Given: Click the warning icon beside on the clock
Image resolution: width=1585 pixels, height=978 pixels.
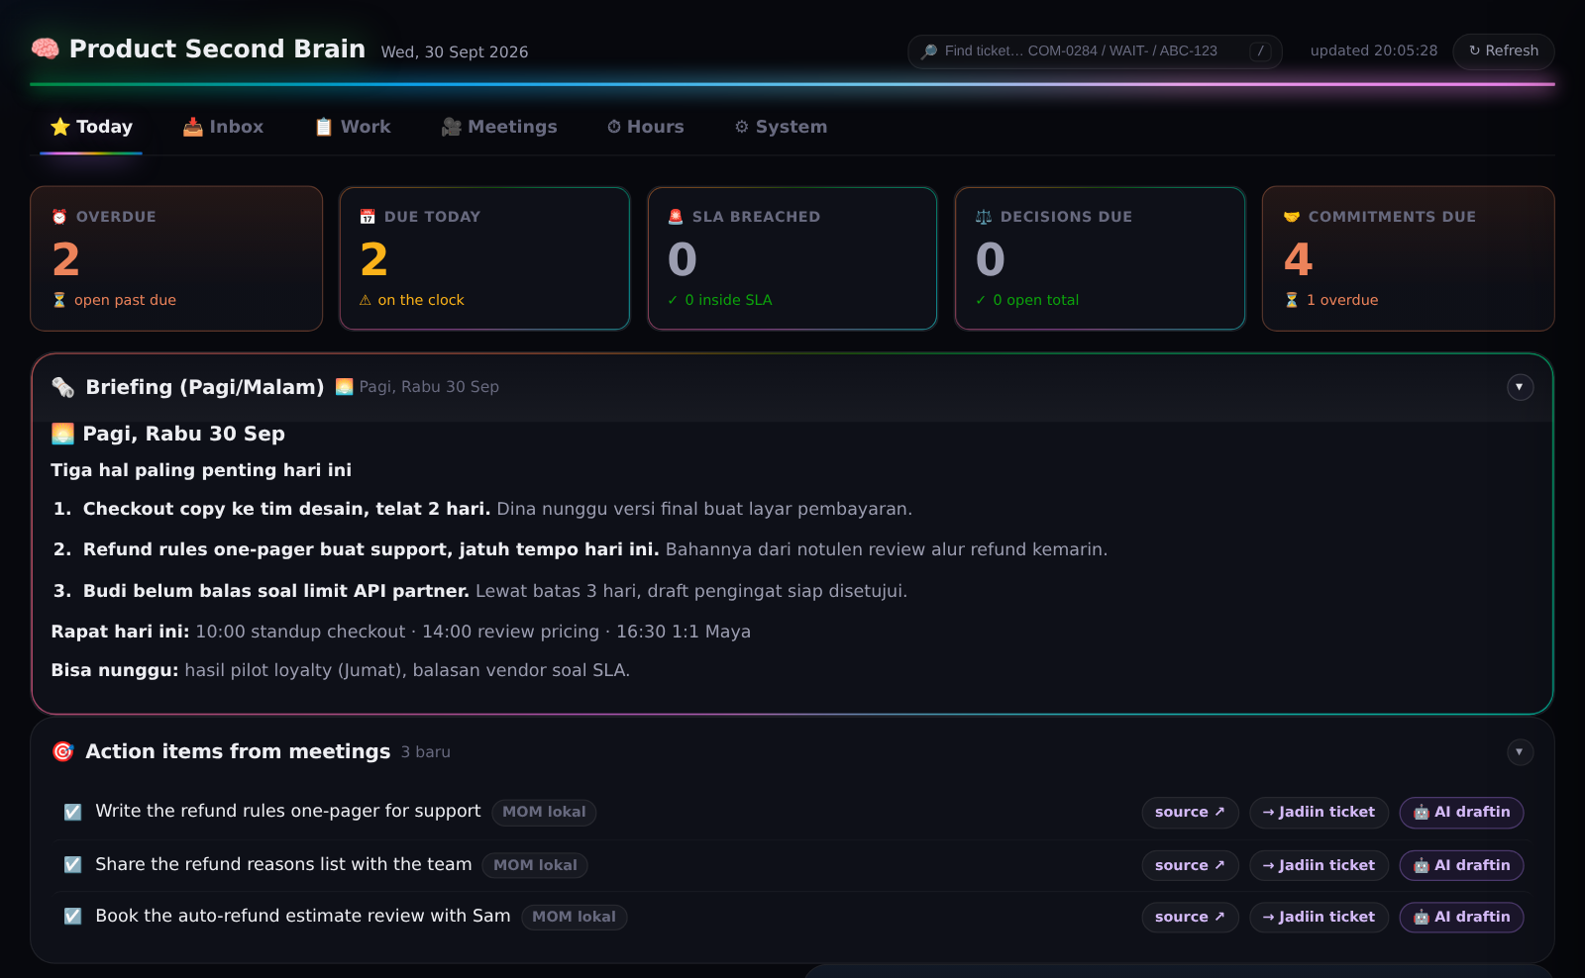Looking at the screenshot, I should pos(366,300).
